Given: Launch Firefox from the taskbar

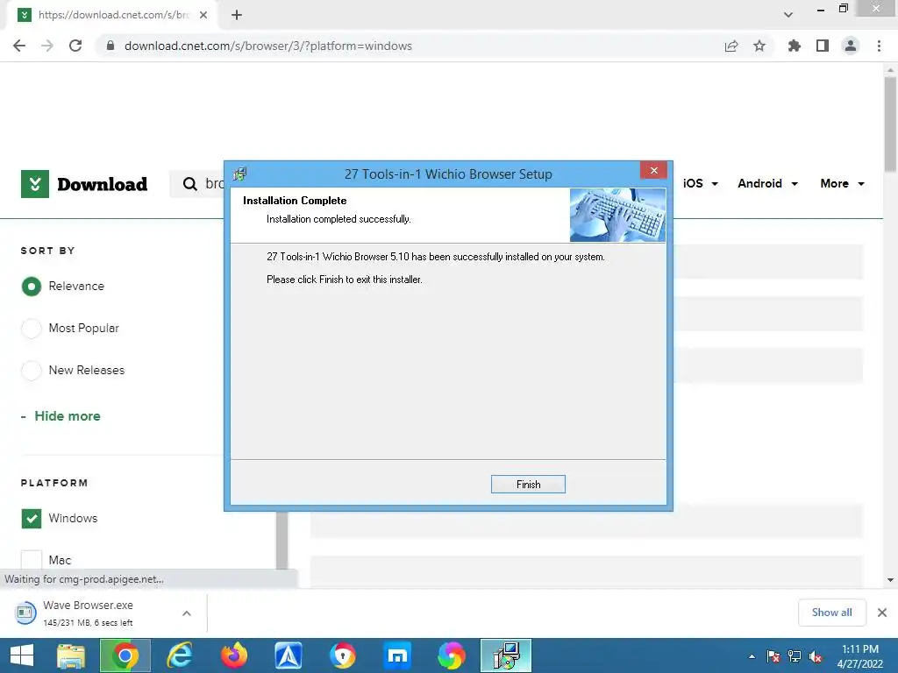Looking at the screenshot, I should (x=234, y=655).
